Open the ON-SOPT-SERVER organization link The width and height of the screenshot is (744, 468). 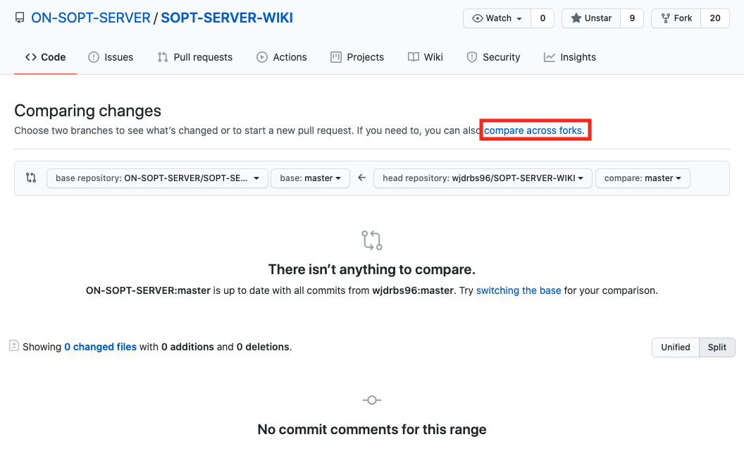(x=91, y=18)
